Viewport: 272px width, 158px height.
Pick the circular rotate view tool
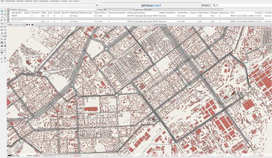click(5, 14)
